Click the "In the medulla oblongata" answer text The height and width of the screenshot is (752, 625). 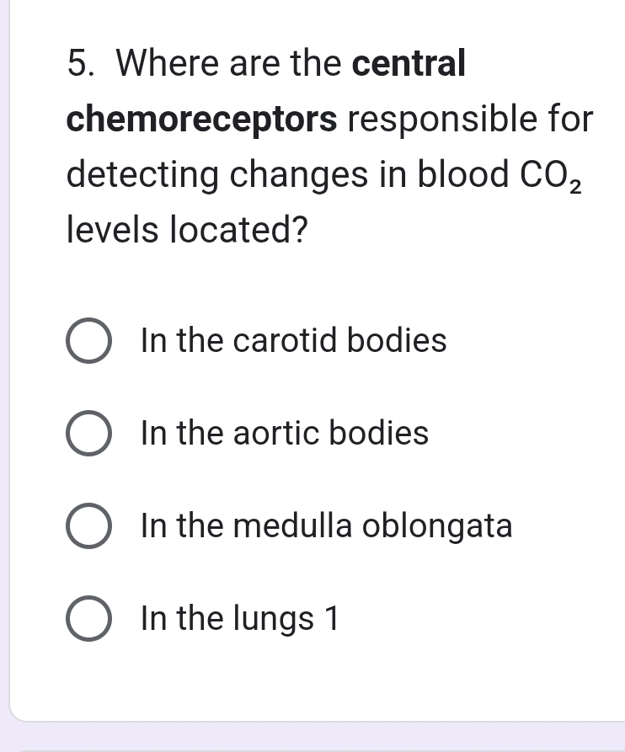pos(327,526)
